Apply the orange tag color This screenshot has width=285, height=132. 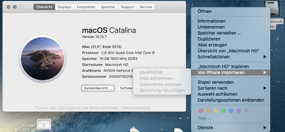point(209,111)
